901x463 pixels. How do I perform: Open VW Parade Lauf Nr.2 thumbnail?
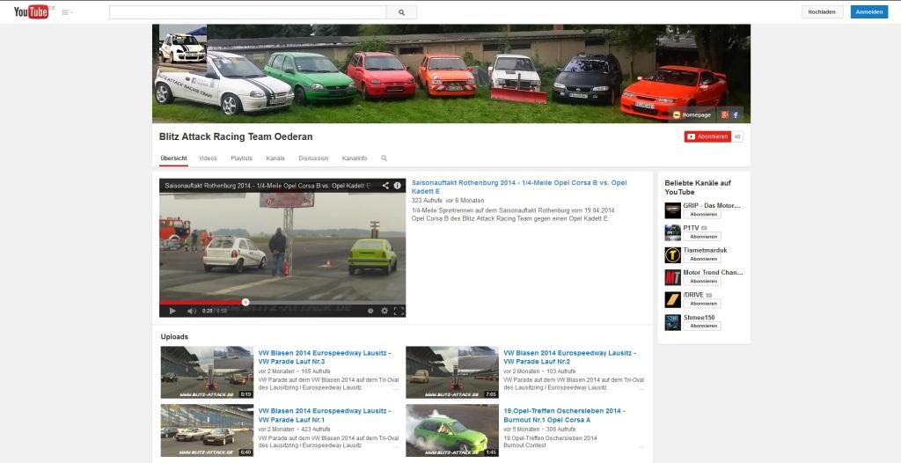tap(452, 372)
